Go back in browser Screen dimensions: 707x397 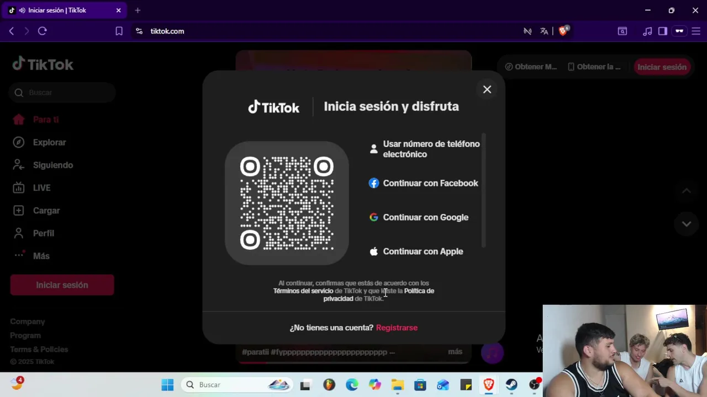coord(12,31)
